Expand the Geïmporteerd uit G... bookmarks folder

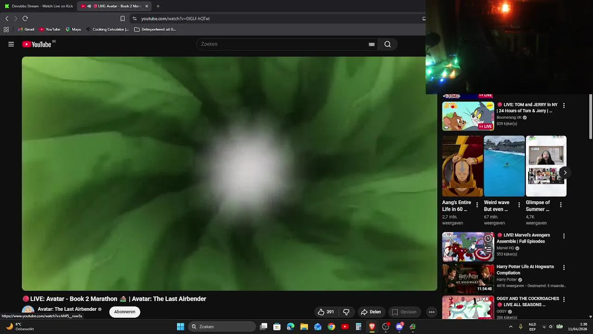(155, 29)
